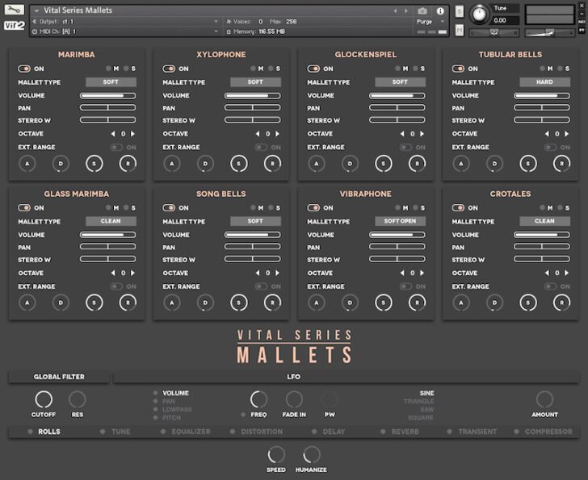Select the LFO SINE waveform
Image resolution: width=588 pixels, height=480 pixels.
point(426,393)
